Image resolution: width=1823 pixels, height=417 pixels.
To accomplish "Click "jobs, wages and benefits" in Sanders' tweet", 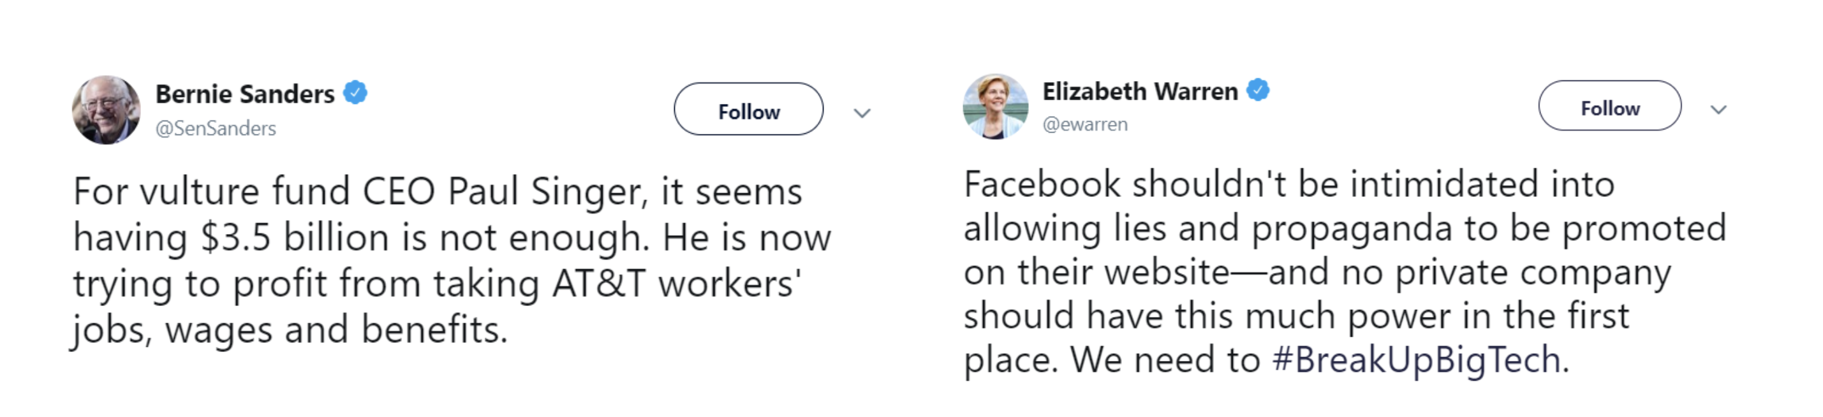I will (290, 330).
